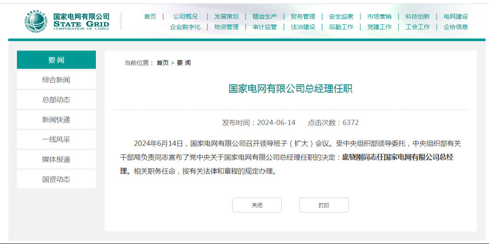This screenshot has width=489, height=244.
Task: Click 后勤工作 in the navigation
Action: coord(341,27)
